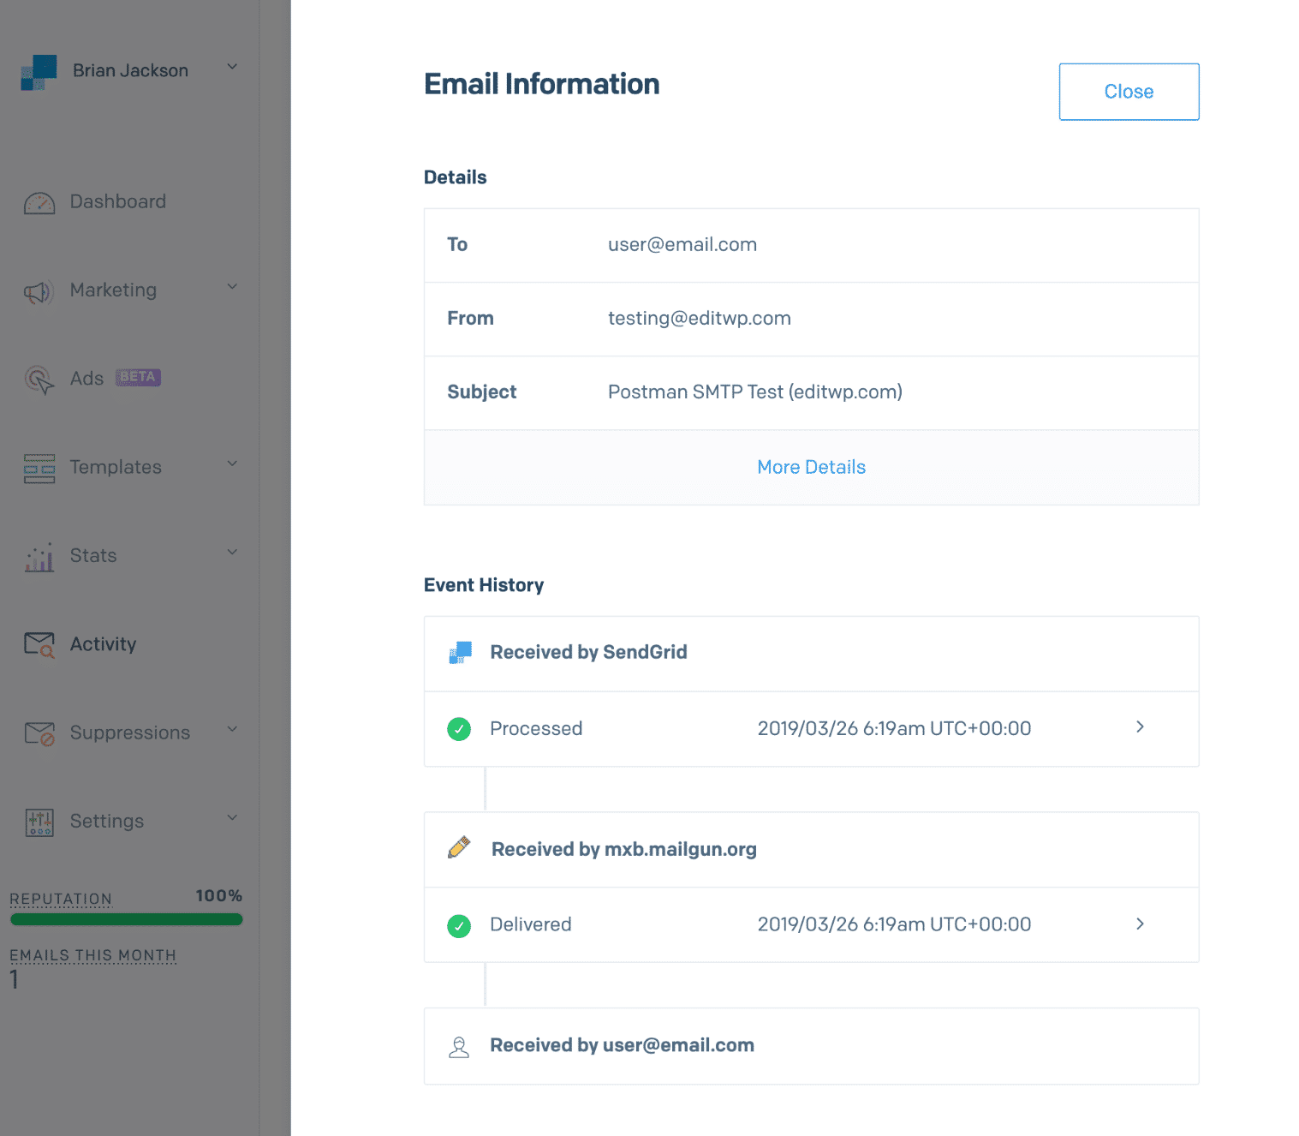Select Suppressions in the sidebar
The height and width of the screenshot is (1136, 1299).
129,733
